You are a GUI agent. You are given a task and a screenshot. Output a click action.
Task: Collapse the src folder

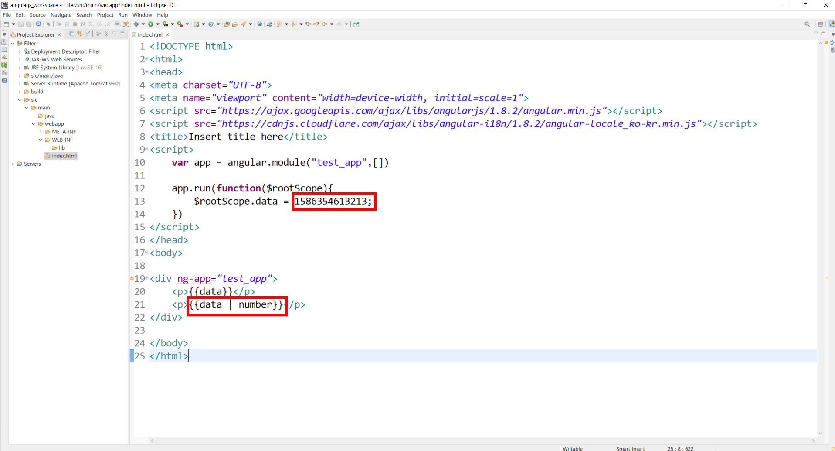point(20,100)
